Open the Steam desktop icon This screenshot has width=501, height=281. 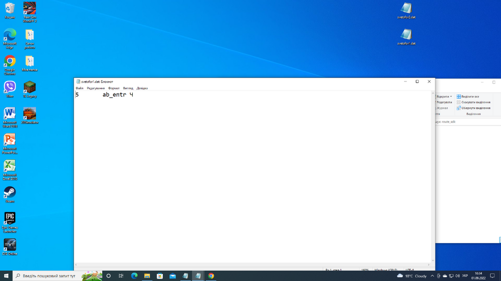coord(10,192)
